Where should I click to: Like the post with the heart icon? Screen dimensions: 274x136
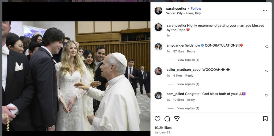pos(157,119)
